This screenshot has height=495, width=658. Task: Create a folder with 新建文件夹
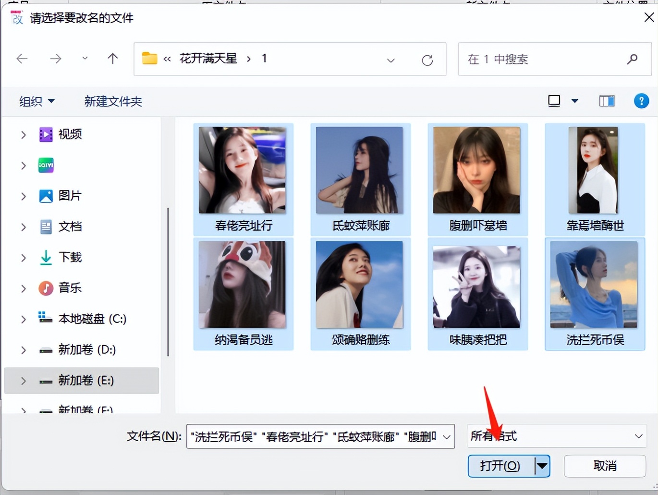tap(113, 101)
